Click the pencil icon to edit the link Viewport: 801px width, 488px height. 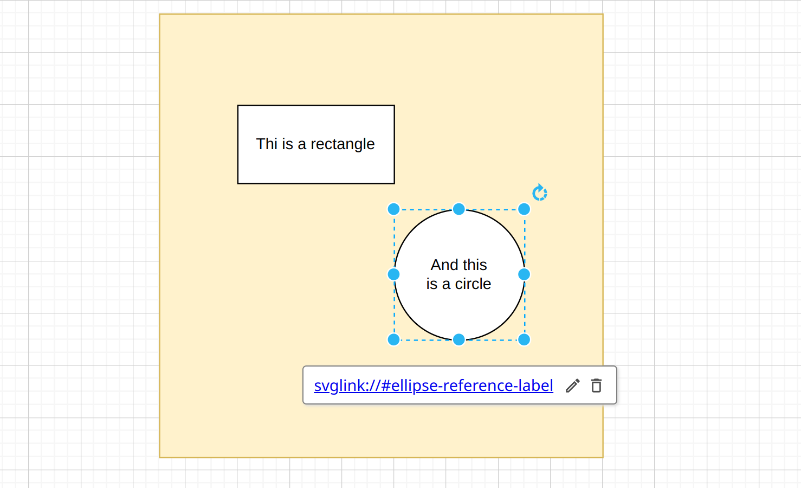tap(573, 386)
